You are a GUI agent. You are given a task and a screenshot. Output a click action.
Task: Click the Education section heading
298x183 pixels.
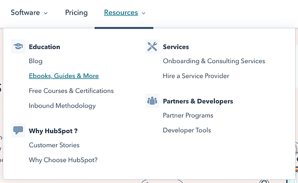(44, 47)
